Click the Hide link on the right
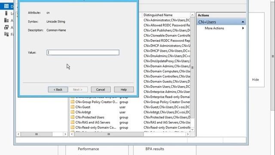Screen dimensions: 275x155 [255, 80]
